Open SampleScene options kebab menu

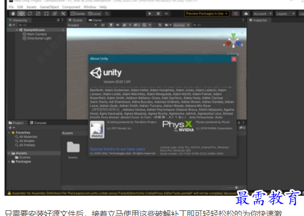[63, 30]
